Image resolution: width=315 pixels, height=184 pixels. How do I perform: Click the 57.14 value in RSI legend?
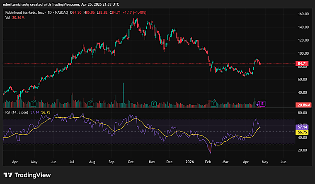(x=35, y=112)
